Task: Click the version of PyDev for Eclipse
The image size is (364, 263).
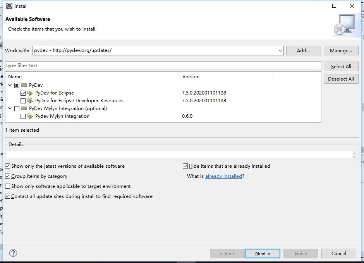Action: point(204,93)
